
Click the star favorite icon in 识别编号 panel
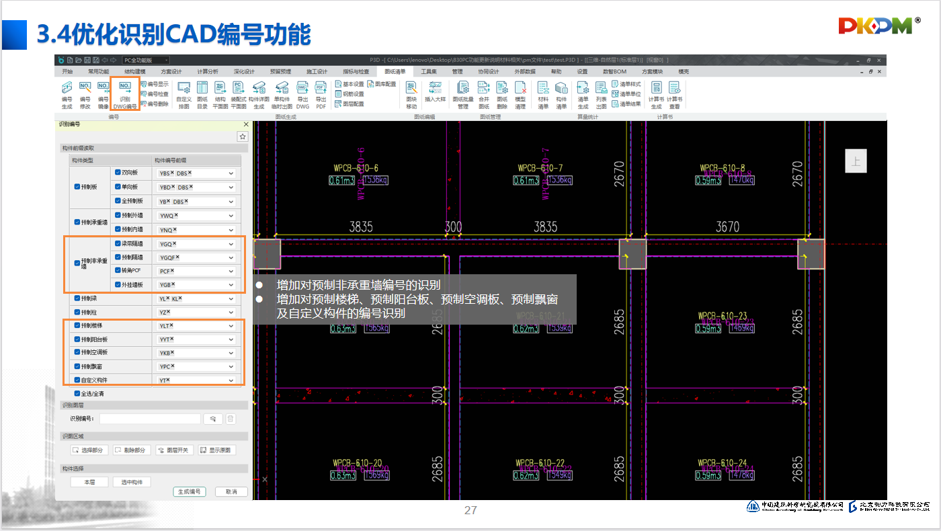coord(243,136)
